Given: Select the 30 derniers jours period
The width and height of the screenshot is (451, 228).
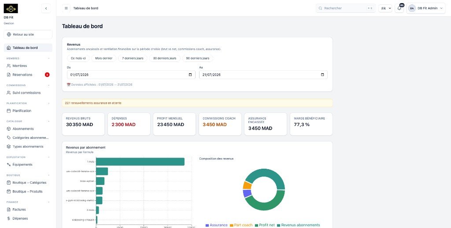Looking at the screenshot, I should (165, 58).
